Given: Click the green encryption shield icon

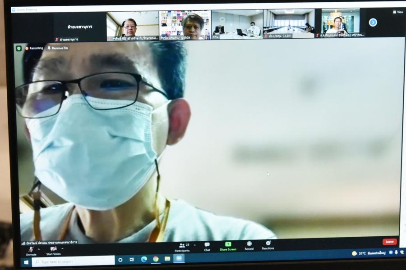Looking at the screenshot, I should [x=19, y=48].
